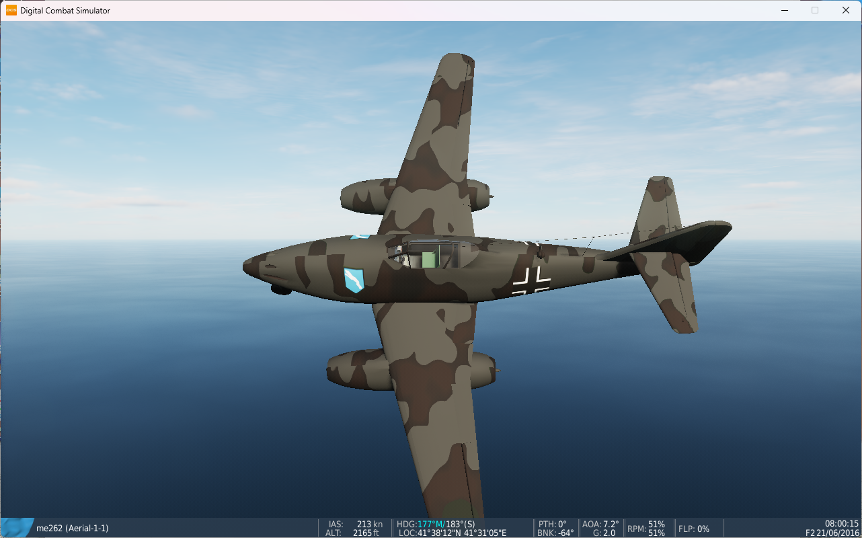Click the DCS logo icon in title bar

point(11,11)
